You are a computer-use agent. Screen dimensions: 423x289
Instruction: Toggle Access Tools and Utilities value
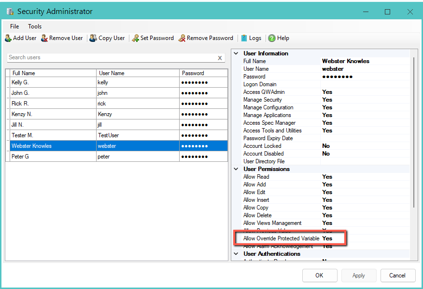point(327,131)
